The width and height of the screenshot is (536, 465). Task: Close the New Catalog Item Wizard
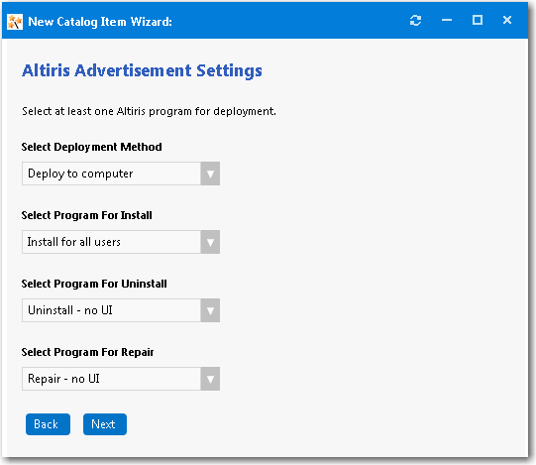tap(507, 20)
